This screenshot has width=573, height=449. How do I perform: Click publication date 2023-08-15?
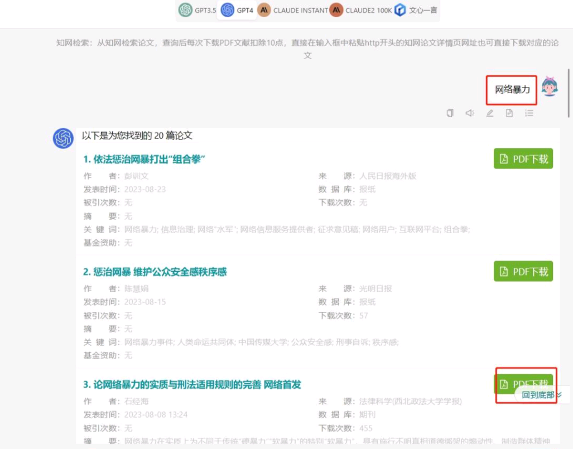click(x=145, y=302)
